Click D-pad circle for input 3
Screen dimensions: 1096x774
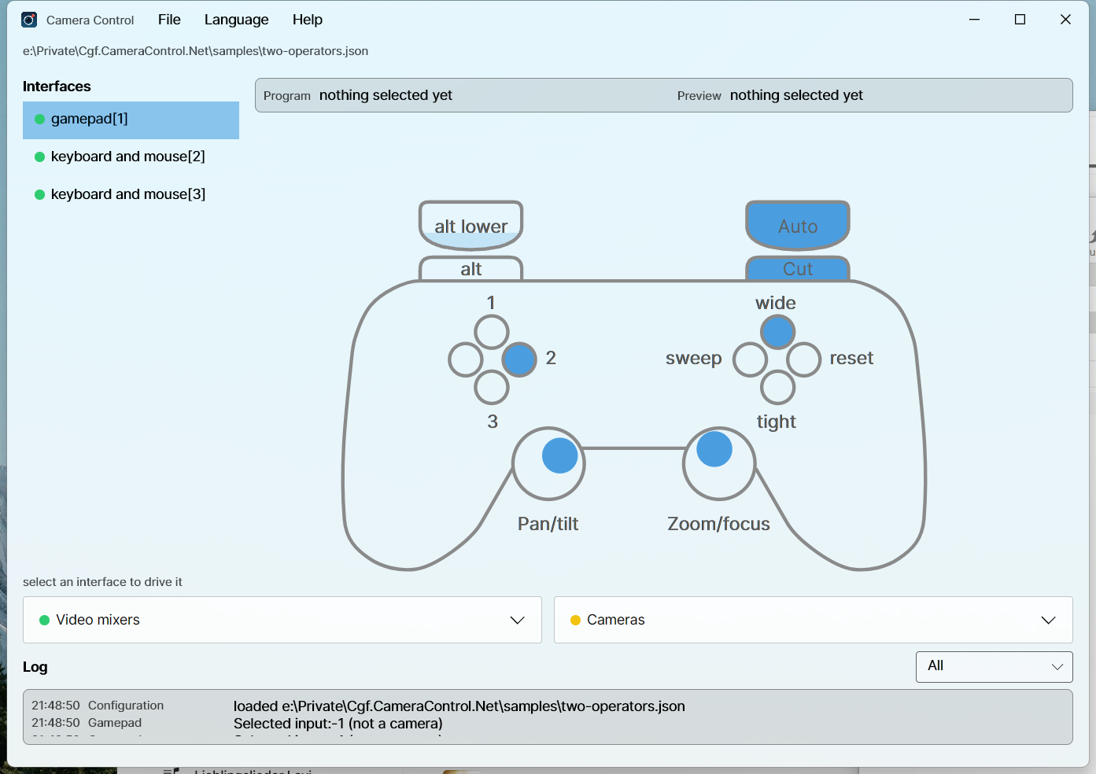tap(492, 386)
